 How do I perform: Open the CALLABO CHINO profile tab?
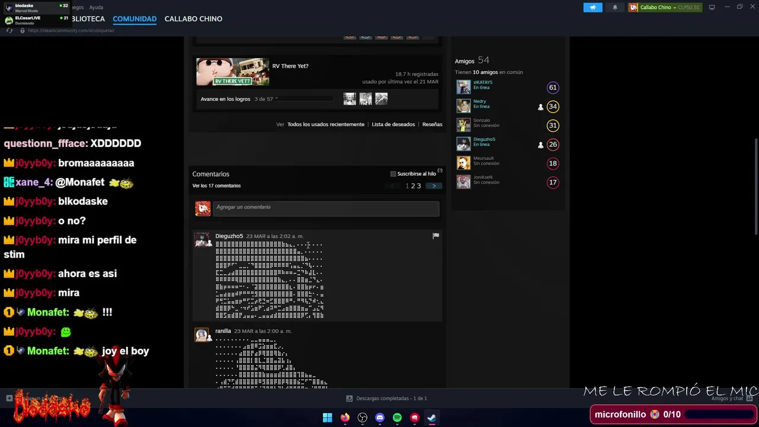[x=193, y=19]
